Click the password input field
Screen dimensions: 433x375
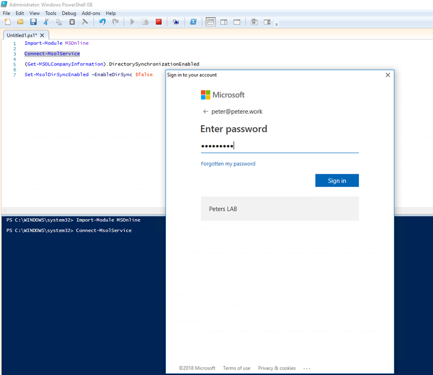coord(280,146)
